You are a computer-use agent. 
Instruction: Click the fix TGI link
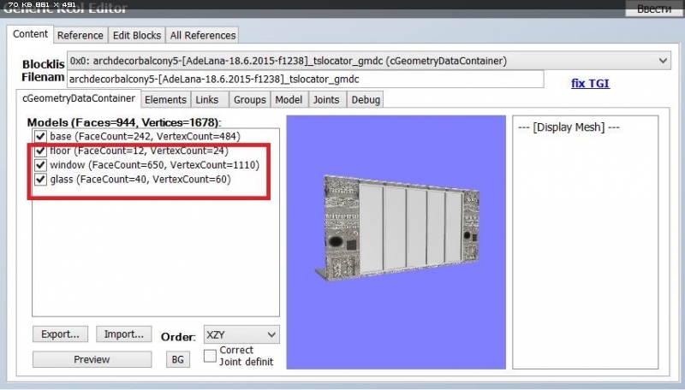590,84
